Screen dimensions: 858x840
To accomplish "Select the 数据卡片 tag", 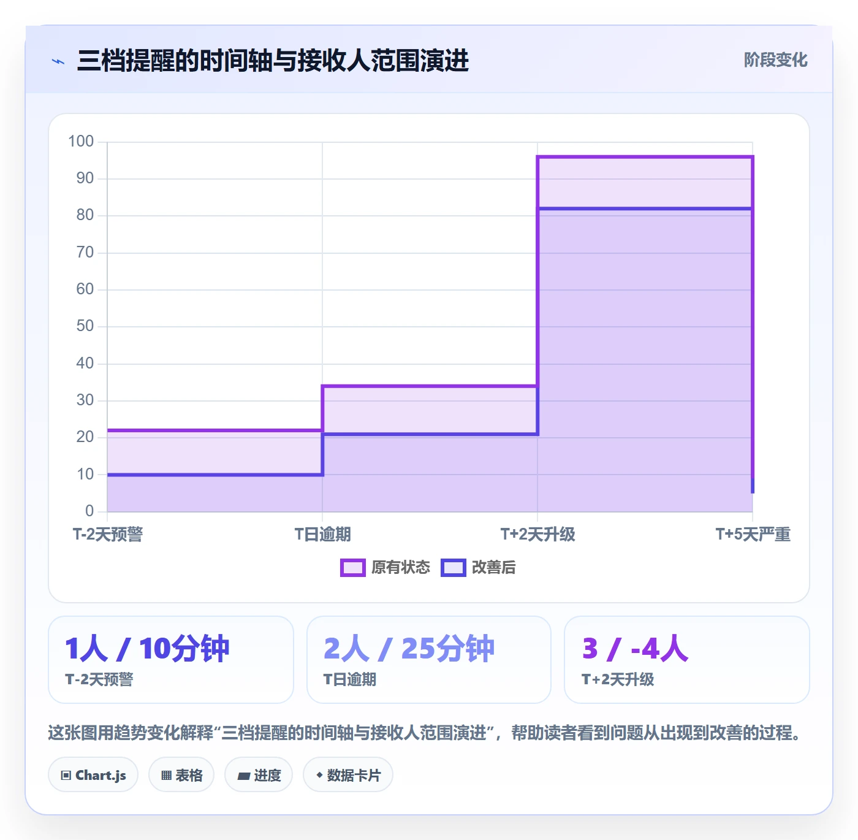I will click(x=348, y=775).
